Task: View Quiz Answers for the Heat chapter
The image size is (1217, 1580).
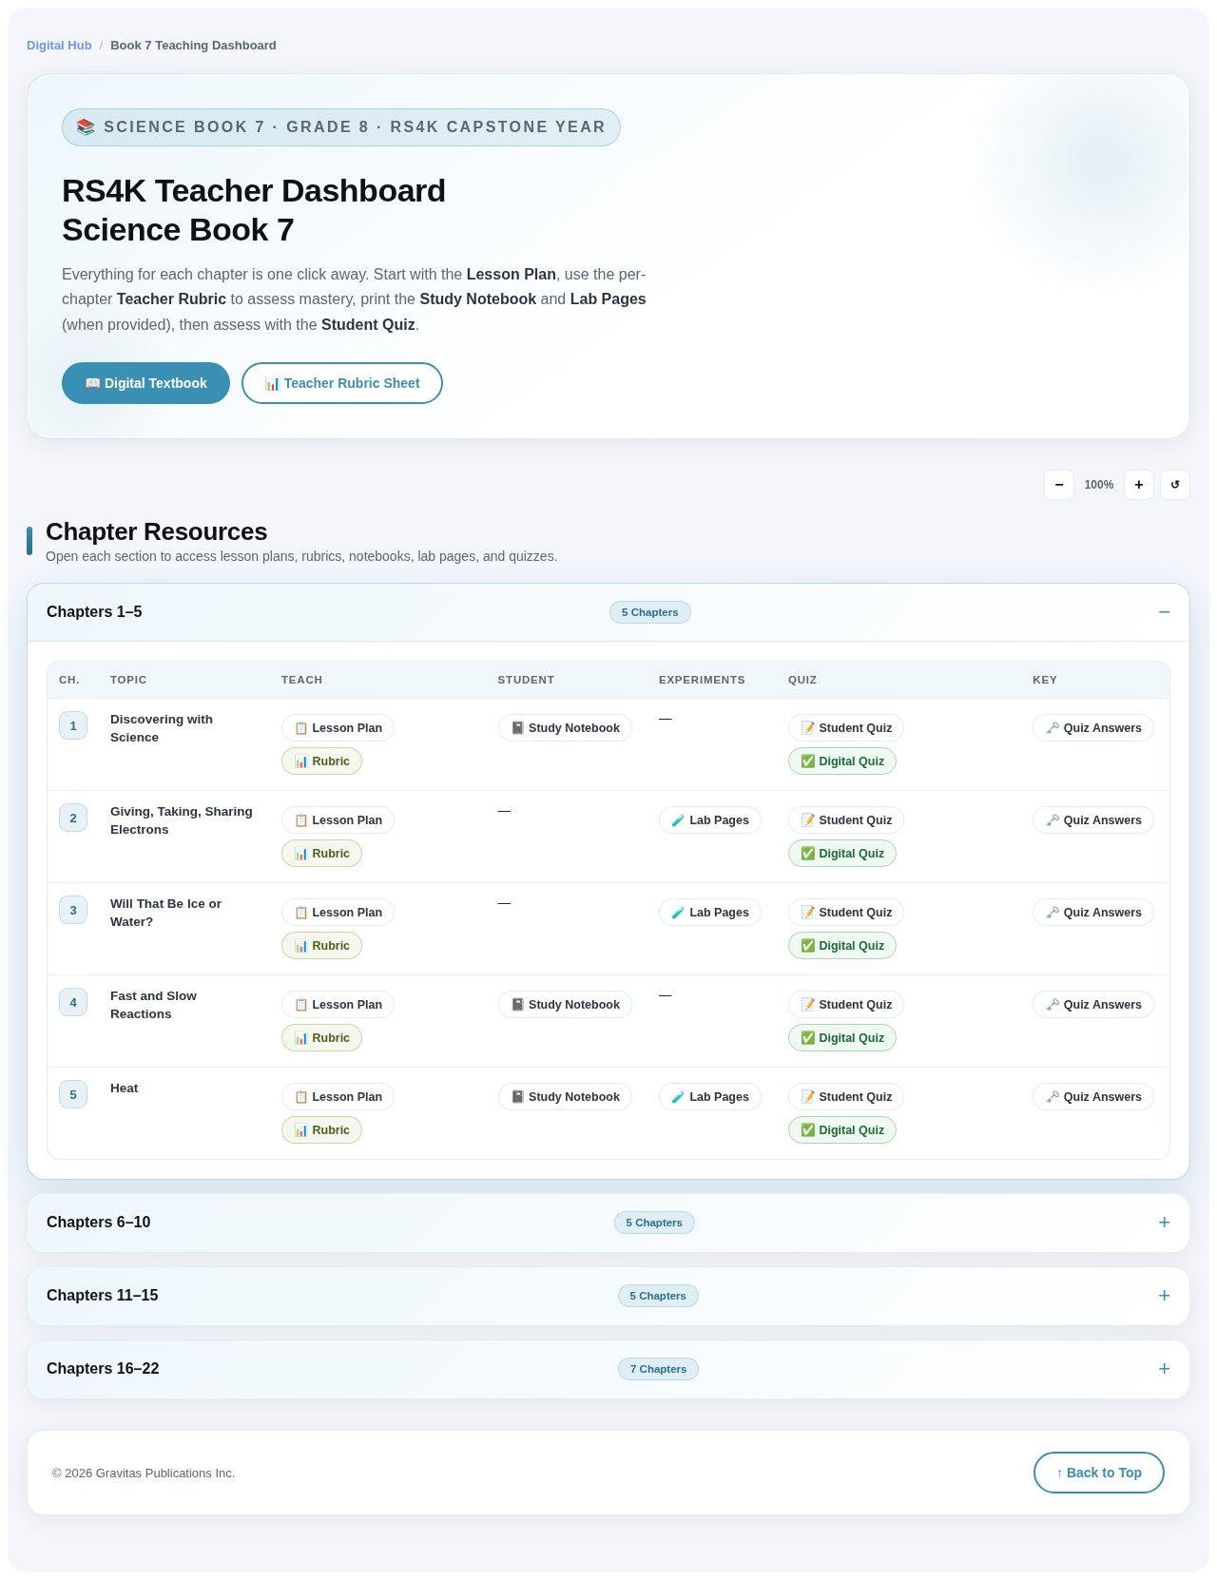Action: (1093, 1097)
